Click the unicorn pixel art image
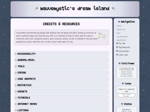 (102, 35)
